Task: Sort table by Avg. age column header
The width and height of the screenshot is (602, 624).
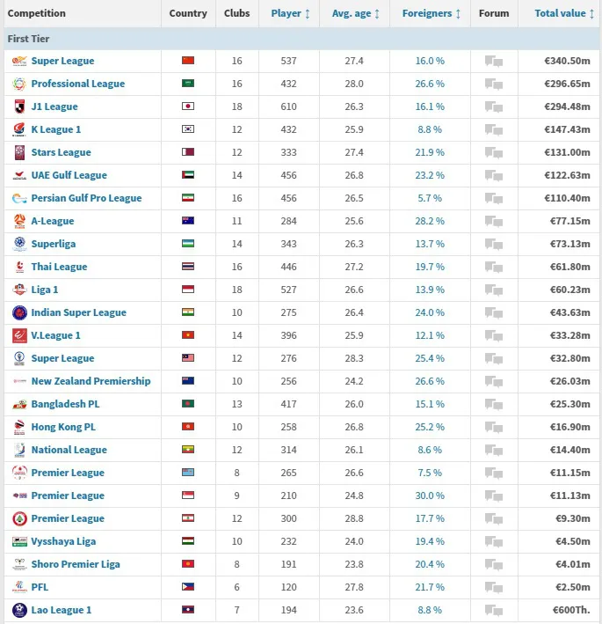Action: pyautogui.click(x=356, y=13)
